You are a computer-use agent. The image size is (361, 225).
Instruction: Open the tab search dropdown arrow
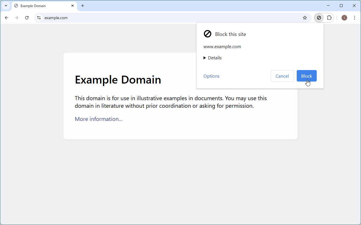click(x=6, y=6)
